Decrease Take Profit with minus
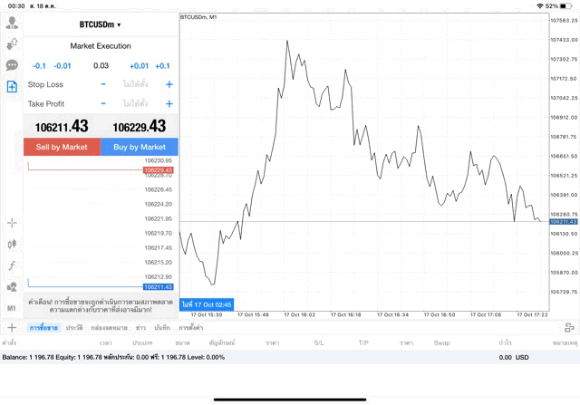 103,104
